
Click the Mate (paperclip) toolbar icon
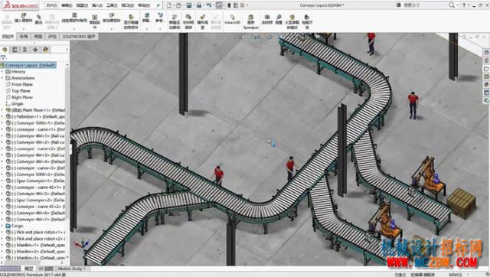pyautogui.click(x=38, y=19)
